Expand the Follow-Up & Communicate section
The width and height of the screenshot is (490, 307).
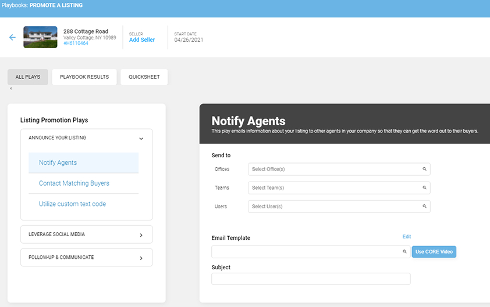tap(141, 258)
